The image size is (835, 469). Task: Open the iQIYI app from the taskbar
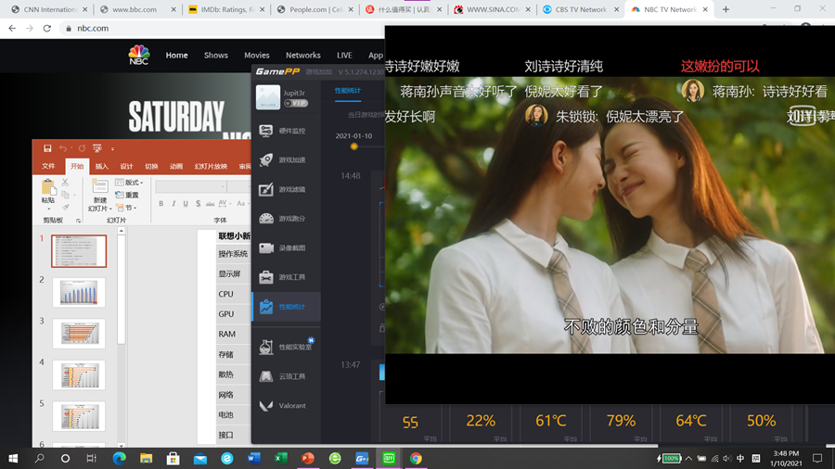(x=389, y=459)
